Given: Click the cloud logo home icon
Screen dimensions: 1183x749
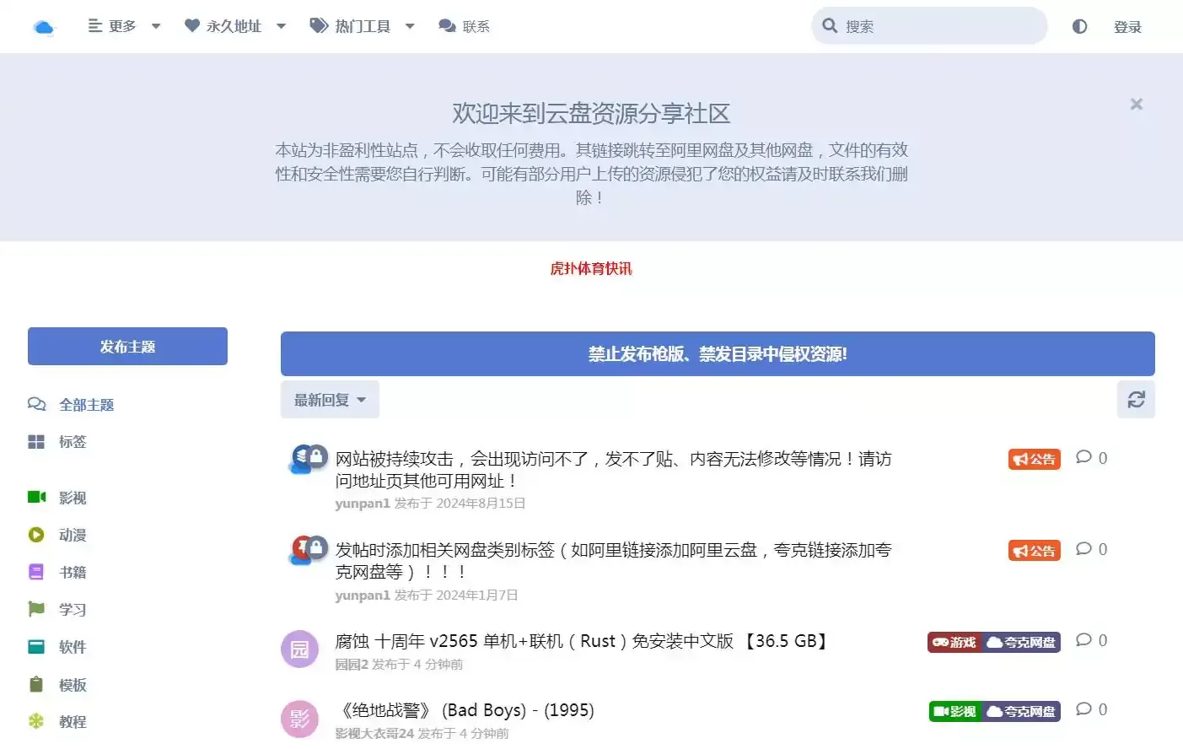Looking at the screenshot, I should (43, 27).
